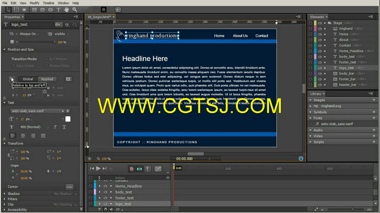Click the stage info icon
Screen dimensions: 380x213
(301, 159)
